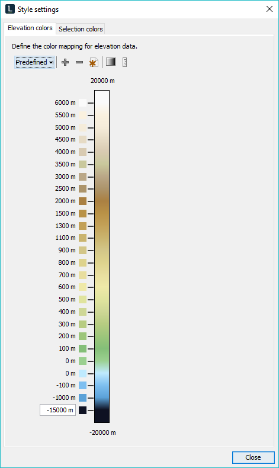Viewport: 279px width, 468px height.
Task: Click the 200 m color swatch
Action: click(83, 336)
